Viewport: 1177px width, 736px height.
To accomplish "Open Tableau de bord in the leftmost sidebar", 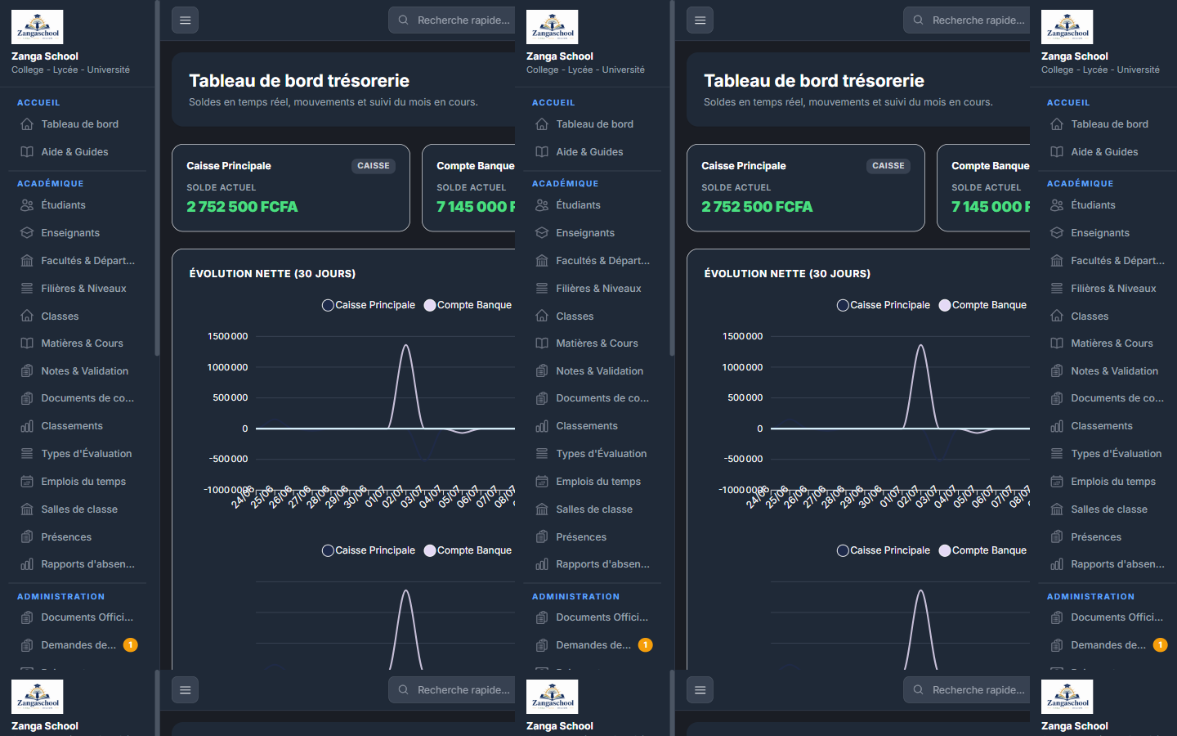I will [78, 124].
